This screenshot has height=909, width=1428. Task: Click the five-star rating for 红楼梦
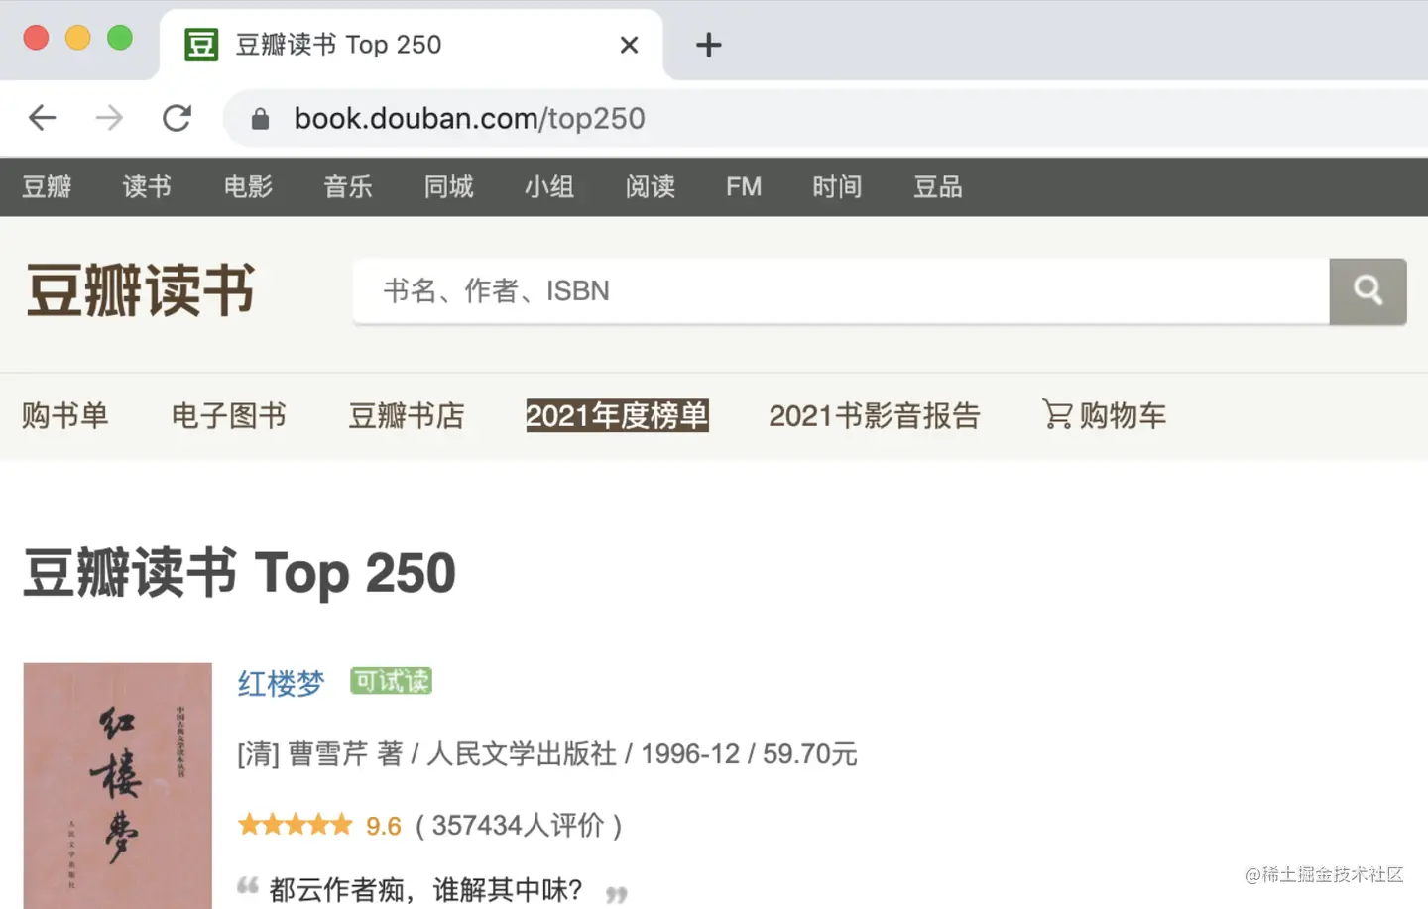tap(295, 825)
